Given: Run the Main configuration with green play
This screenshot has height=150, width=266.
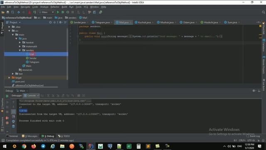Looking at the screenshot, I should [x=58, y=12].
